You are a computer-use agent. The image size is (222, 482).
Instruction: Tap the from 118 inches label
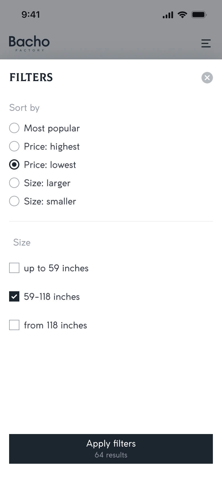point(55,325)
